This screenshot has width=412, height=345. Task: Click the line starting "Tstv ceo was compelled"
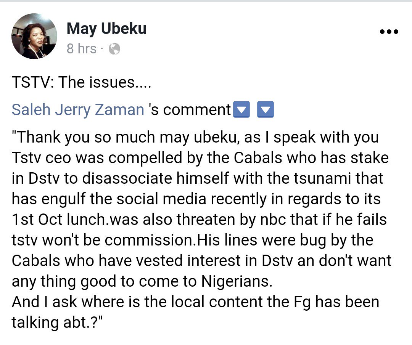click(200, 158)
